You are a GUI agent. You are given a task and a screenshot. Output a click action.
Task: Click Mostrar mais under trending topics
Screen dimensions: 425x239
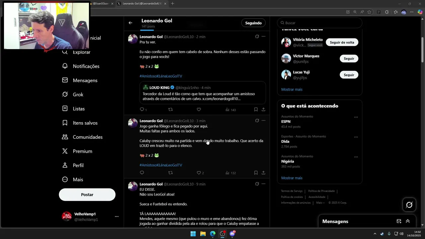[x=292, y=178]
